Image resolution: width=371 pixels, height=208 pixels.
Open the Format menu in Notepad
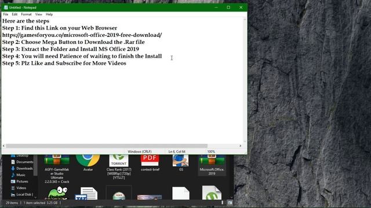[x=26, y=14]
